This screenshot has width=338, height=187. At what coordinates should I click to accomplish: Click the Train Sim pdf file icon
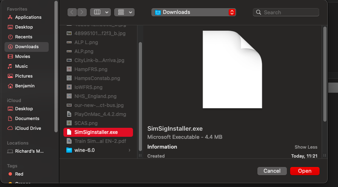coord(69,141)
